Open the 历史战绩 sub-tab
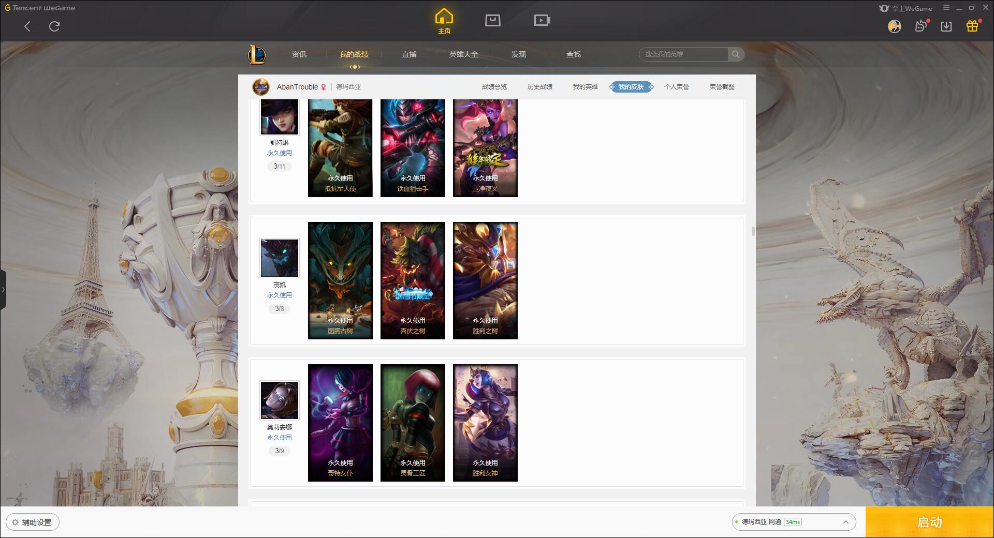This screenshot has height=538, width=994. pyautogui.click(x=540, y=87)
